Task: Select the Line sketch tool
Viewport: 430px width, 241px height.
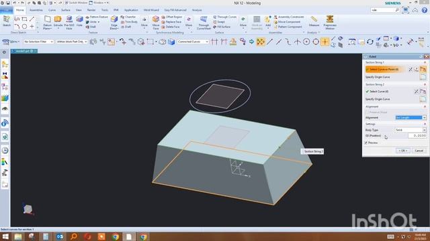Action: point(32,19)
